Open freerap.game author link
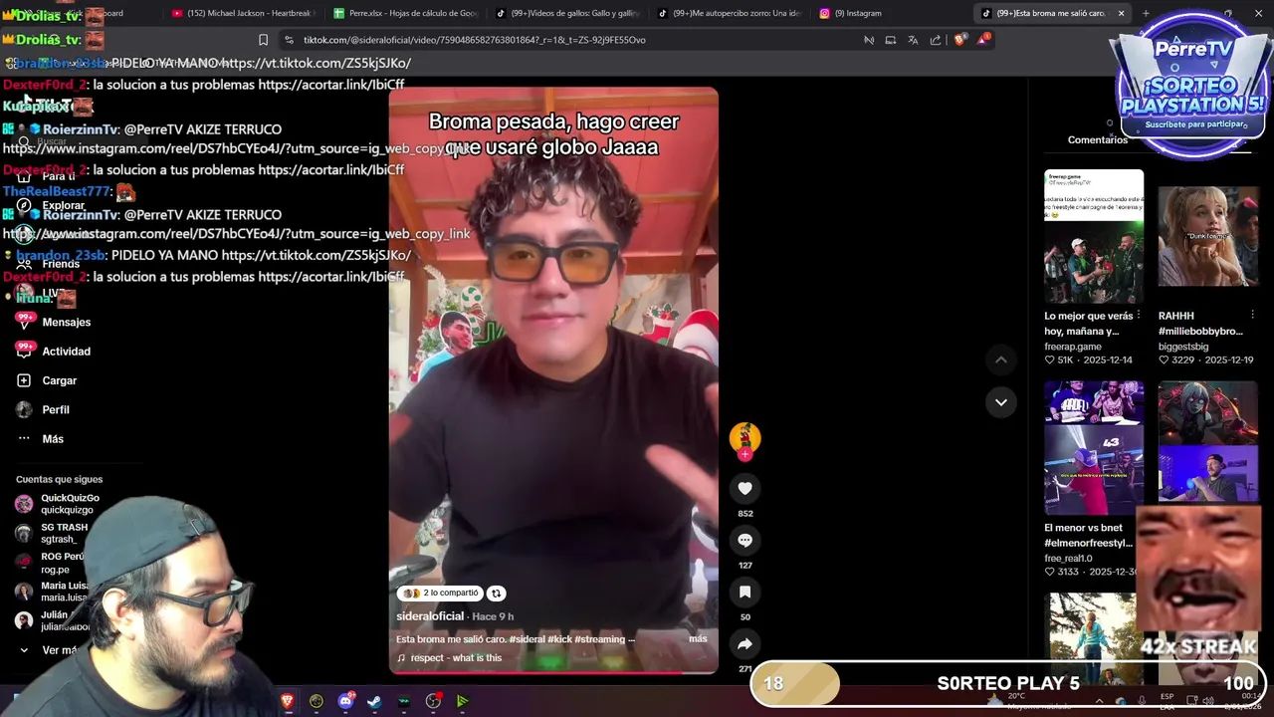1274x717 pixels. tap(1073, 347)
